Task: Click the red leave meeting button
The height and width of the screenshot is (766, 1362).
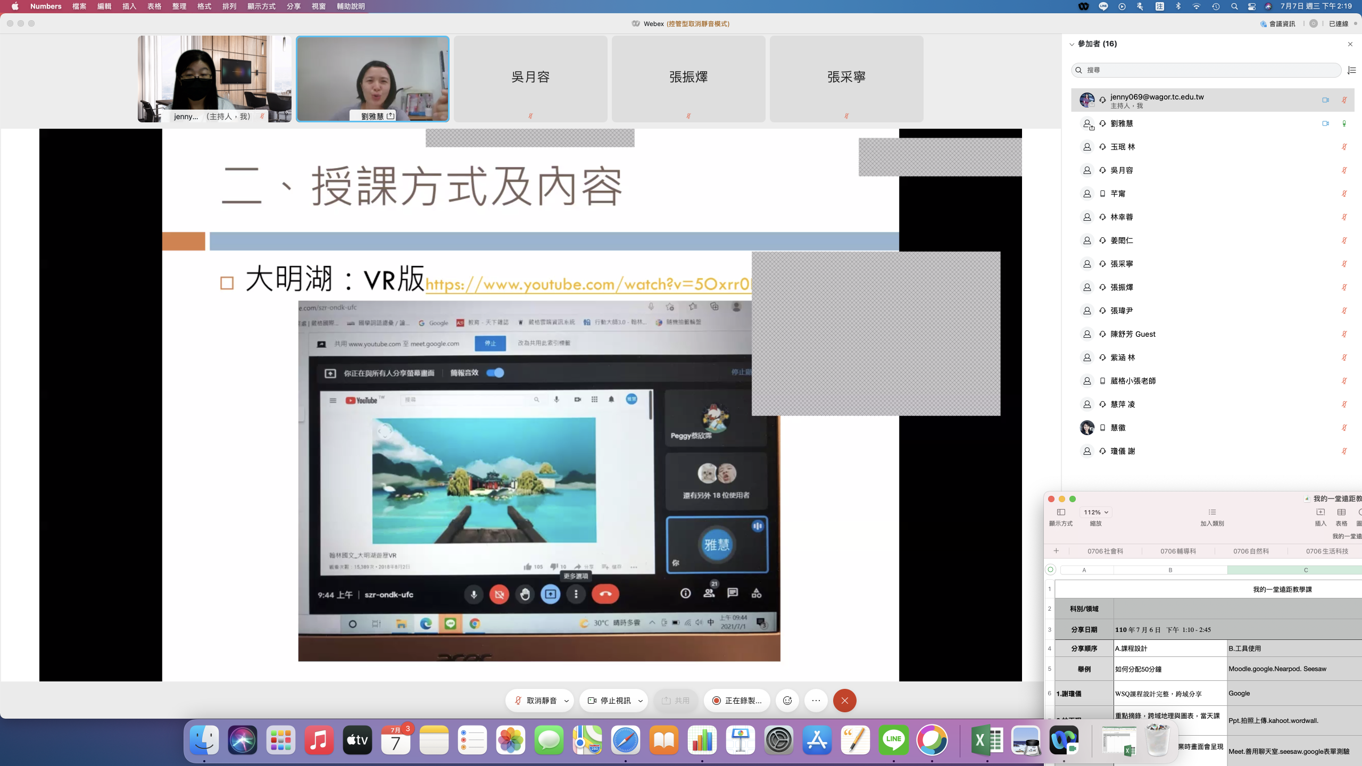Action: click(844, 701)
